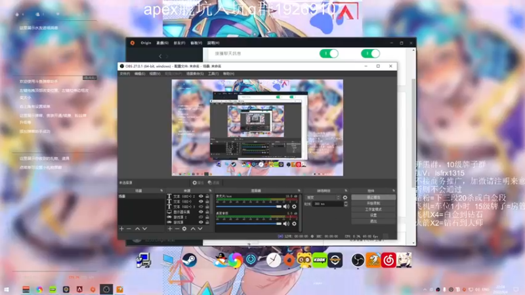525x295 pixels.
Task: Open OBS Studio from the desktop dock
Action: click(358, 260)
